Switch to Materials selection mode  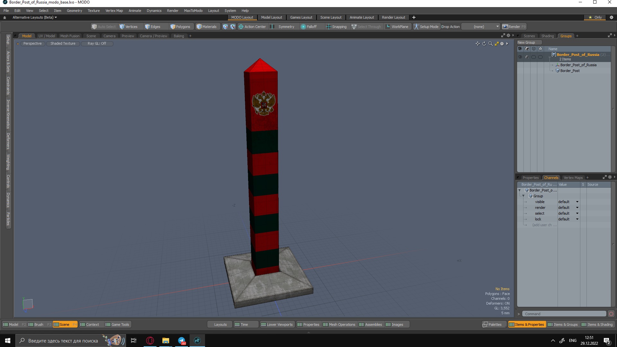coord(207,27)
